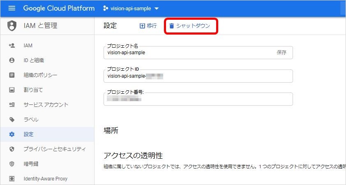The width and height of the screenshot is (346, 185).
Task: Click the 割り当て quota icon
Action: tap(12, 90)
